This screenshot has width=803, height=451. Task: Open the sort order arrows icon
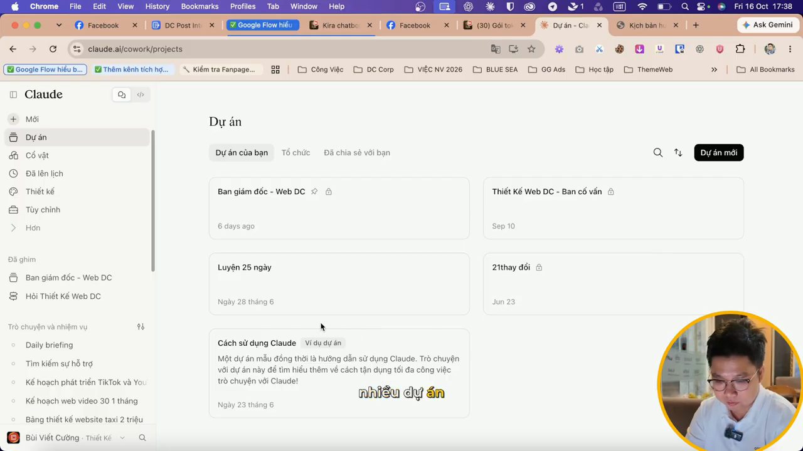tap(678, 153)
